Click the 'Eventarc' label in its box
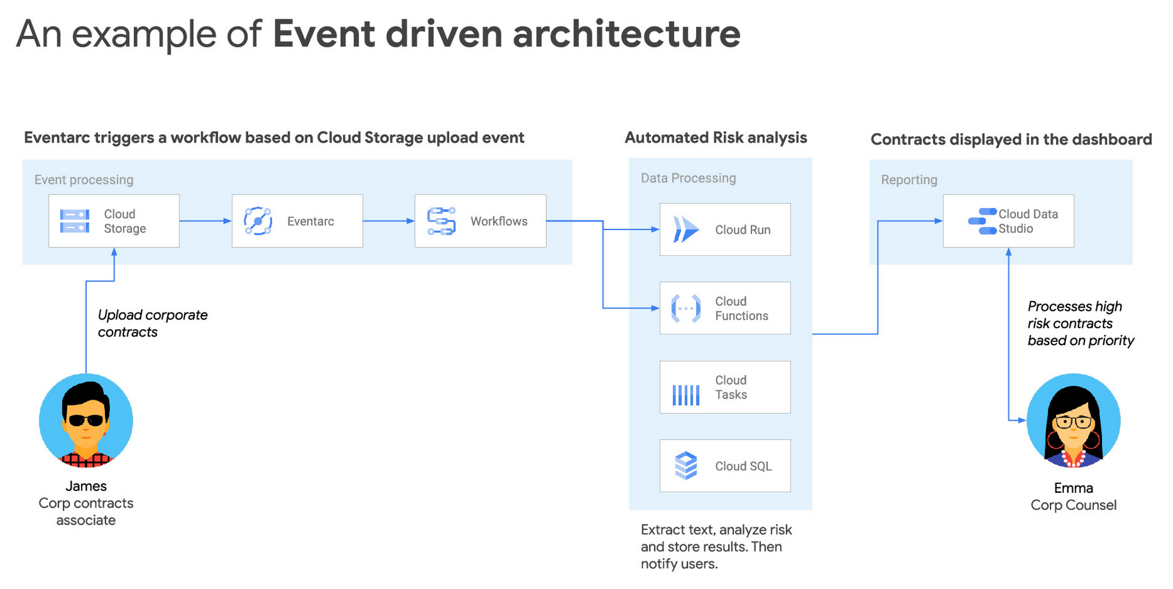 [x=311, y=221]
